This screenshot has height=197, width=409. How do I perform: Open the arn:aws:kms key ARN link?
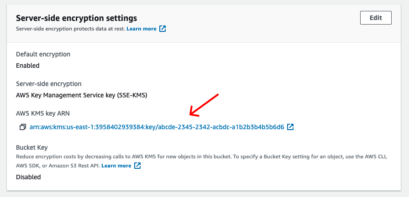pos(157,127)
